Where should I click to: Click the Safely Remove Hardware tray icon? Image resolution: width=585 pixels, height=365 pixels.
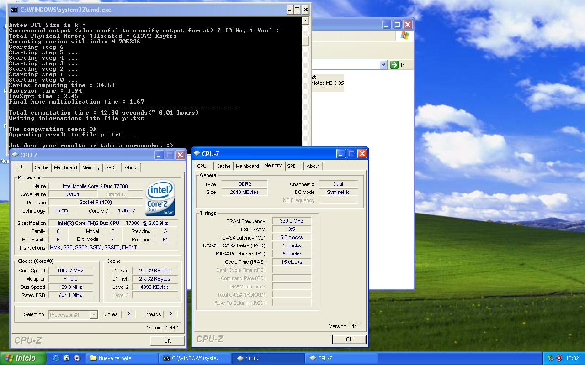pyautogui.click(x=550, y=358)
